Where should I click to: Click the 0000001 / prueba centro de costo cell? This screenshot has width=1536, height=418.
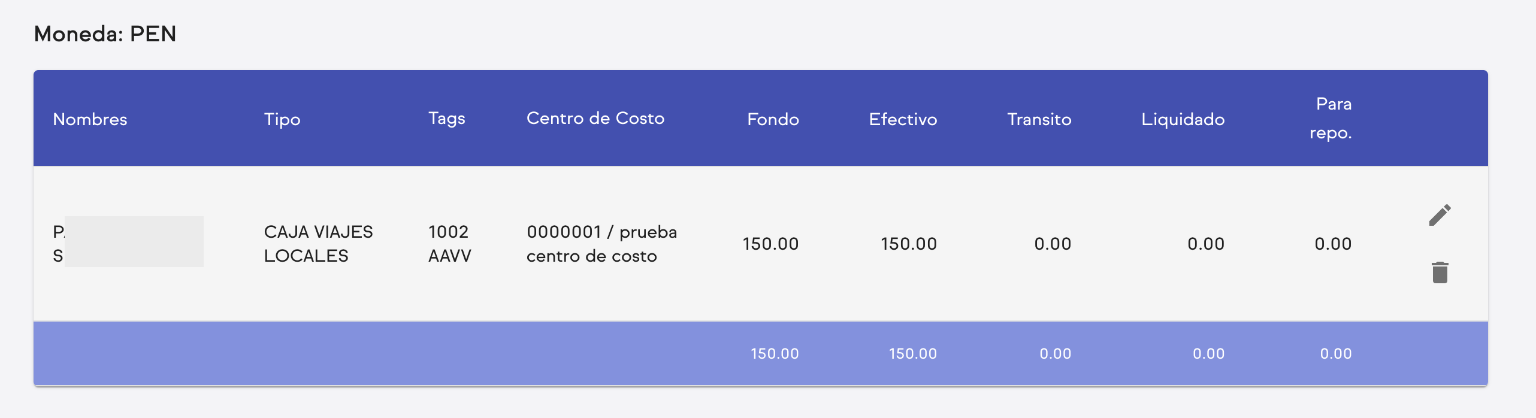[601, 243]
